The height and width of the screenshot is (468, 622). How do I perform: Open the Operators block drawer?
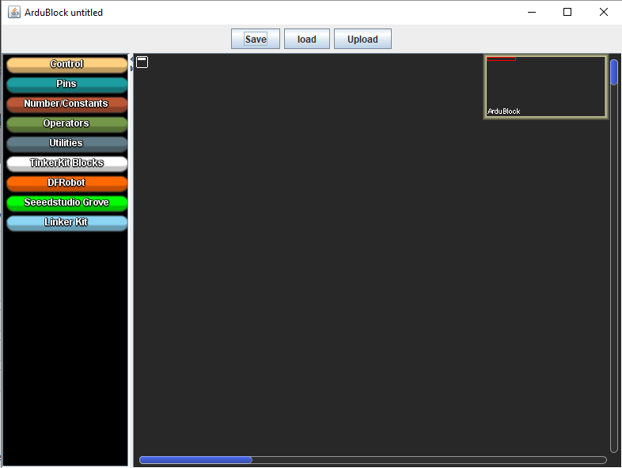point(66,124)
